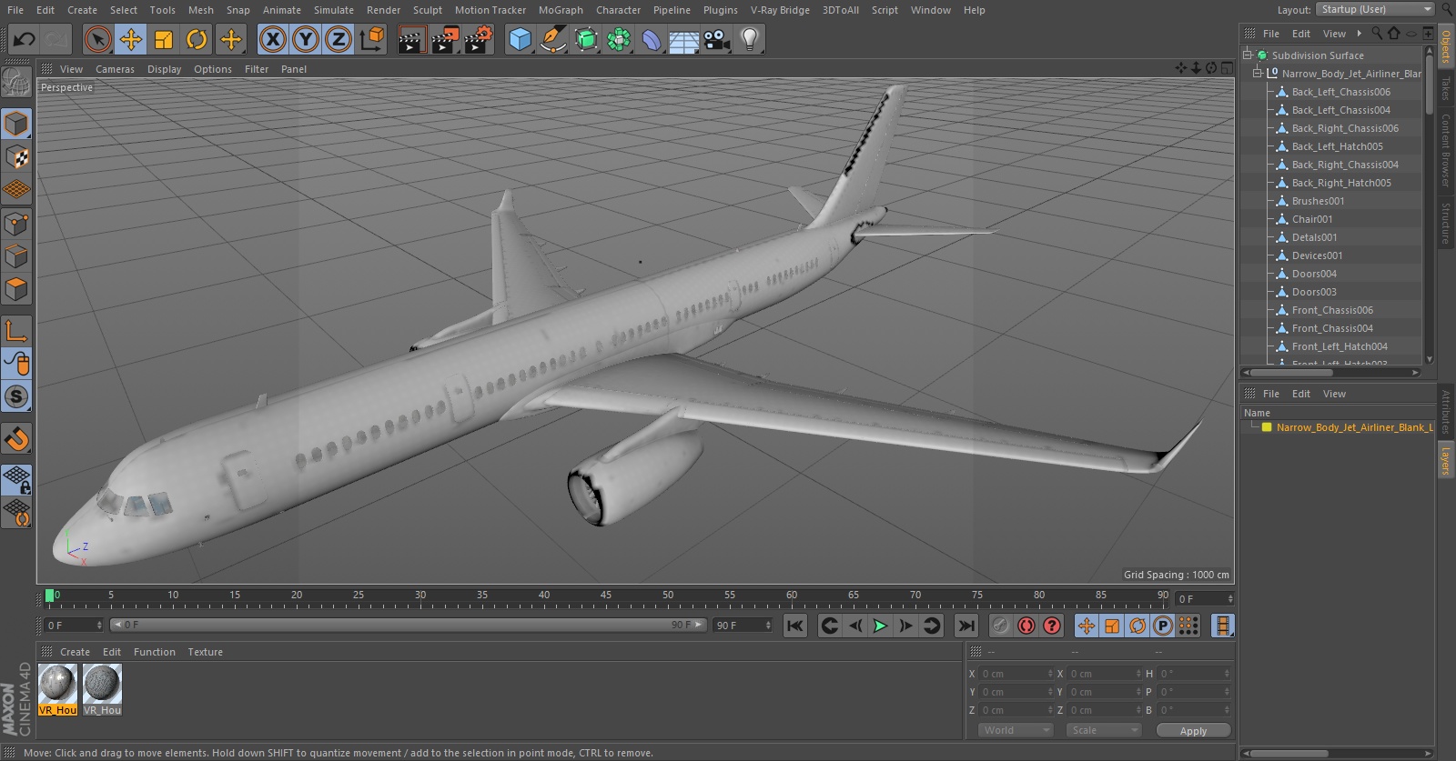Select Chair001 object in list
This screenshot has height=761, width=1456.
pos(1311,219)
